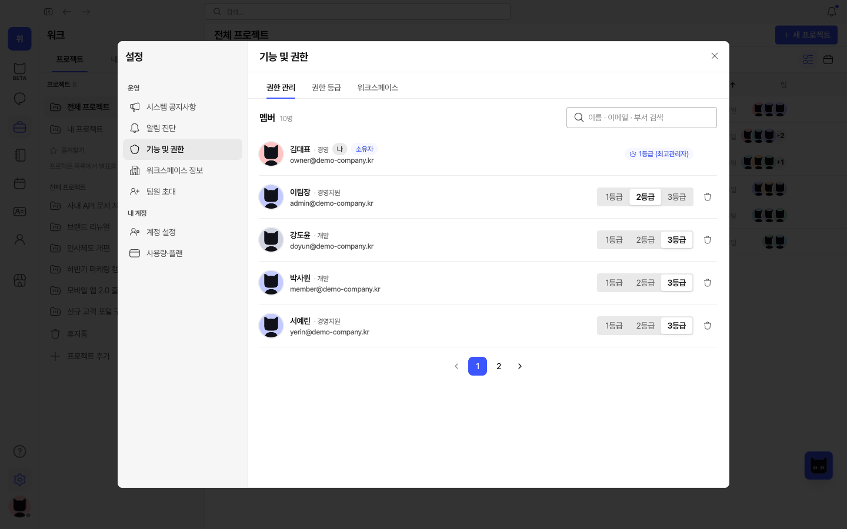Set 강도윤 to 2등급
This screenshot has width=847, height=529.
pyautogui.click(x=645, y=240)
